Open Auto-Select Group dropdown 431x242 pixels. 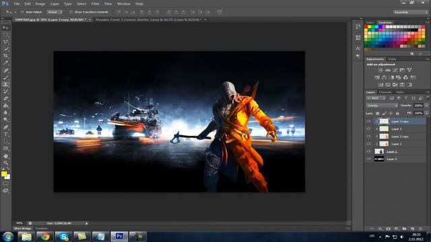(x=55, y=12)
